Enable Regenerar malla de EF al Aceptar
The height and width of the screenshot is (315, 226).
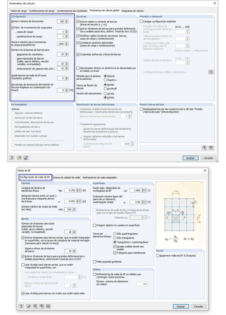tap(158, 256)
